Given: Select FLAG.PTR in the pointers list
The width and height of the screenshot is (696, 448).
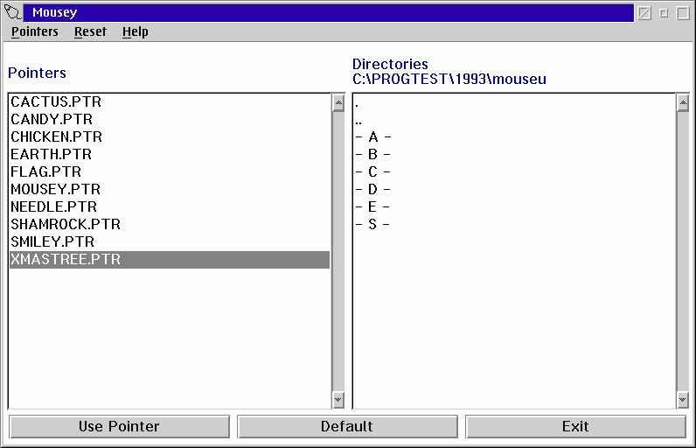Looking at the screenshot, I should point(170,171).
